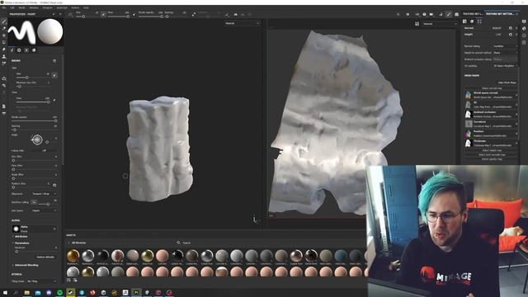Show stencil properties in Properties panel
Screen dimensions: 528x297
point(26,50)
